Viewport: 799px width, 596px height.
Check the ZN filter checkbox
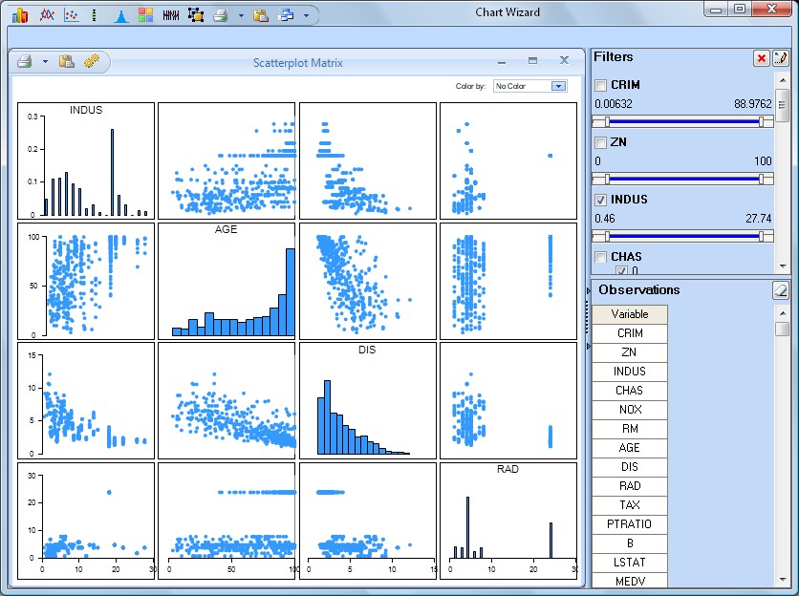600,143
